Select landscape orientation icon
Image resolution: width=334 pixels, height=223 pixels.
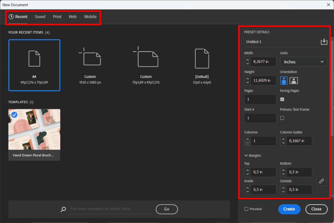[x=294, y=80]
